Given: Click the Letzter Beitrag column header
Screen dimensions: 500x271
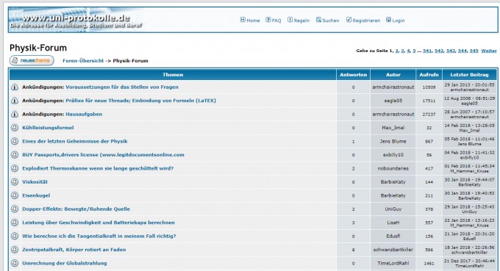Looking at the screenshot, I should pyautogui.click(x=469, y=74).
